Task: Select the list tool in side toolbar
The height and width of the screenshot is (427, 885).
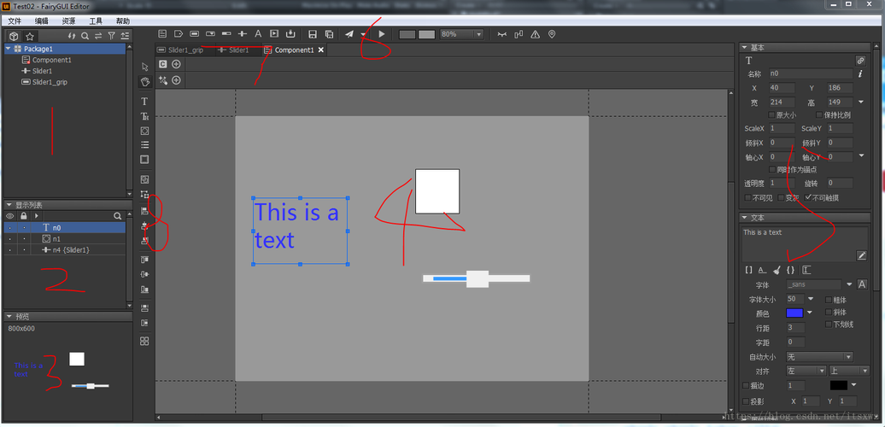Action: tap(144, 145)
